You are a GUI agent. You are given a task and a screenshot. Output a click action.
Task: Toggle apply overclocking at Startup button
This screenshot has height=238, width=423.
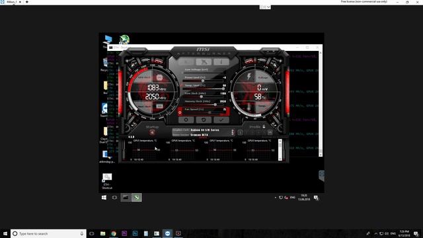[x=152, y=132]
